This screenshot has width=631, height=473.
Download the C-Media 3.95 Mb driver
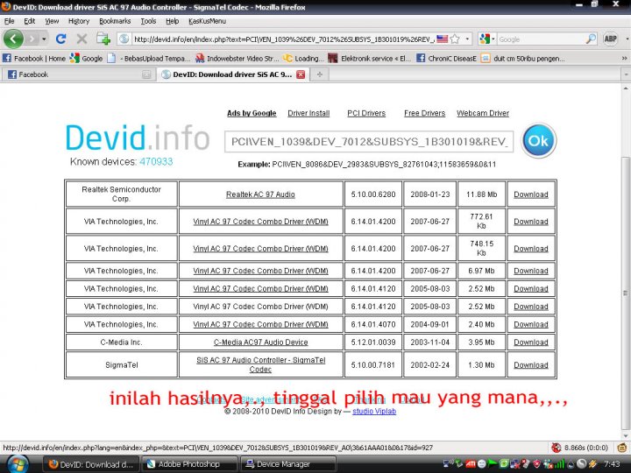531,342
